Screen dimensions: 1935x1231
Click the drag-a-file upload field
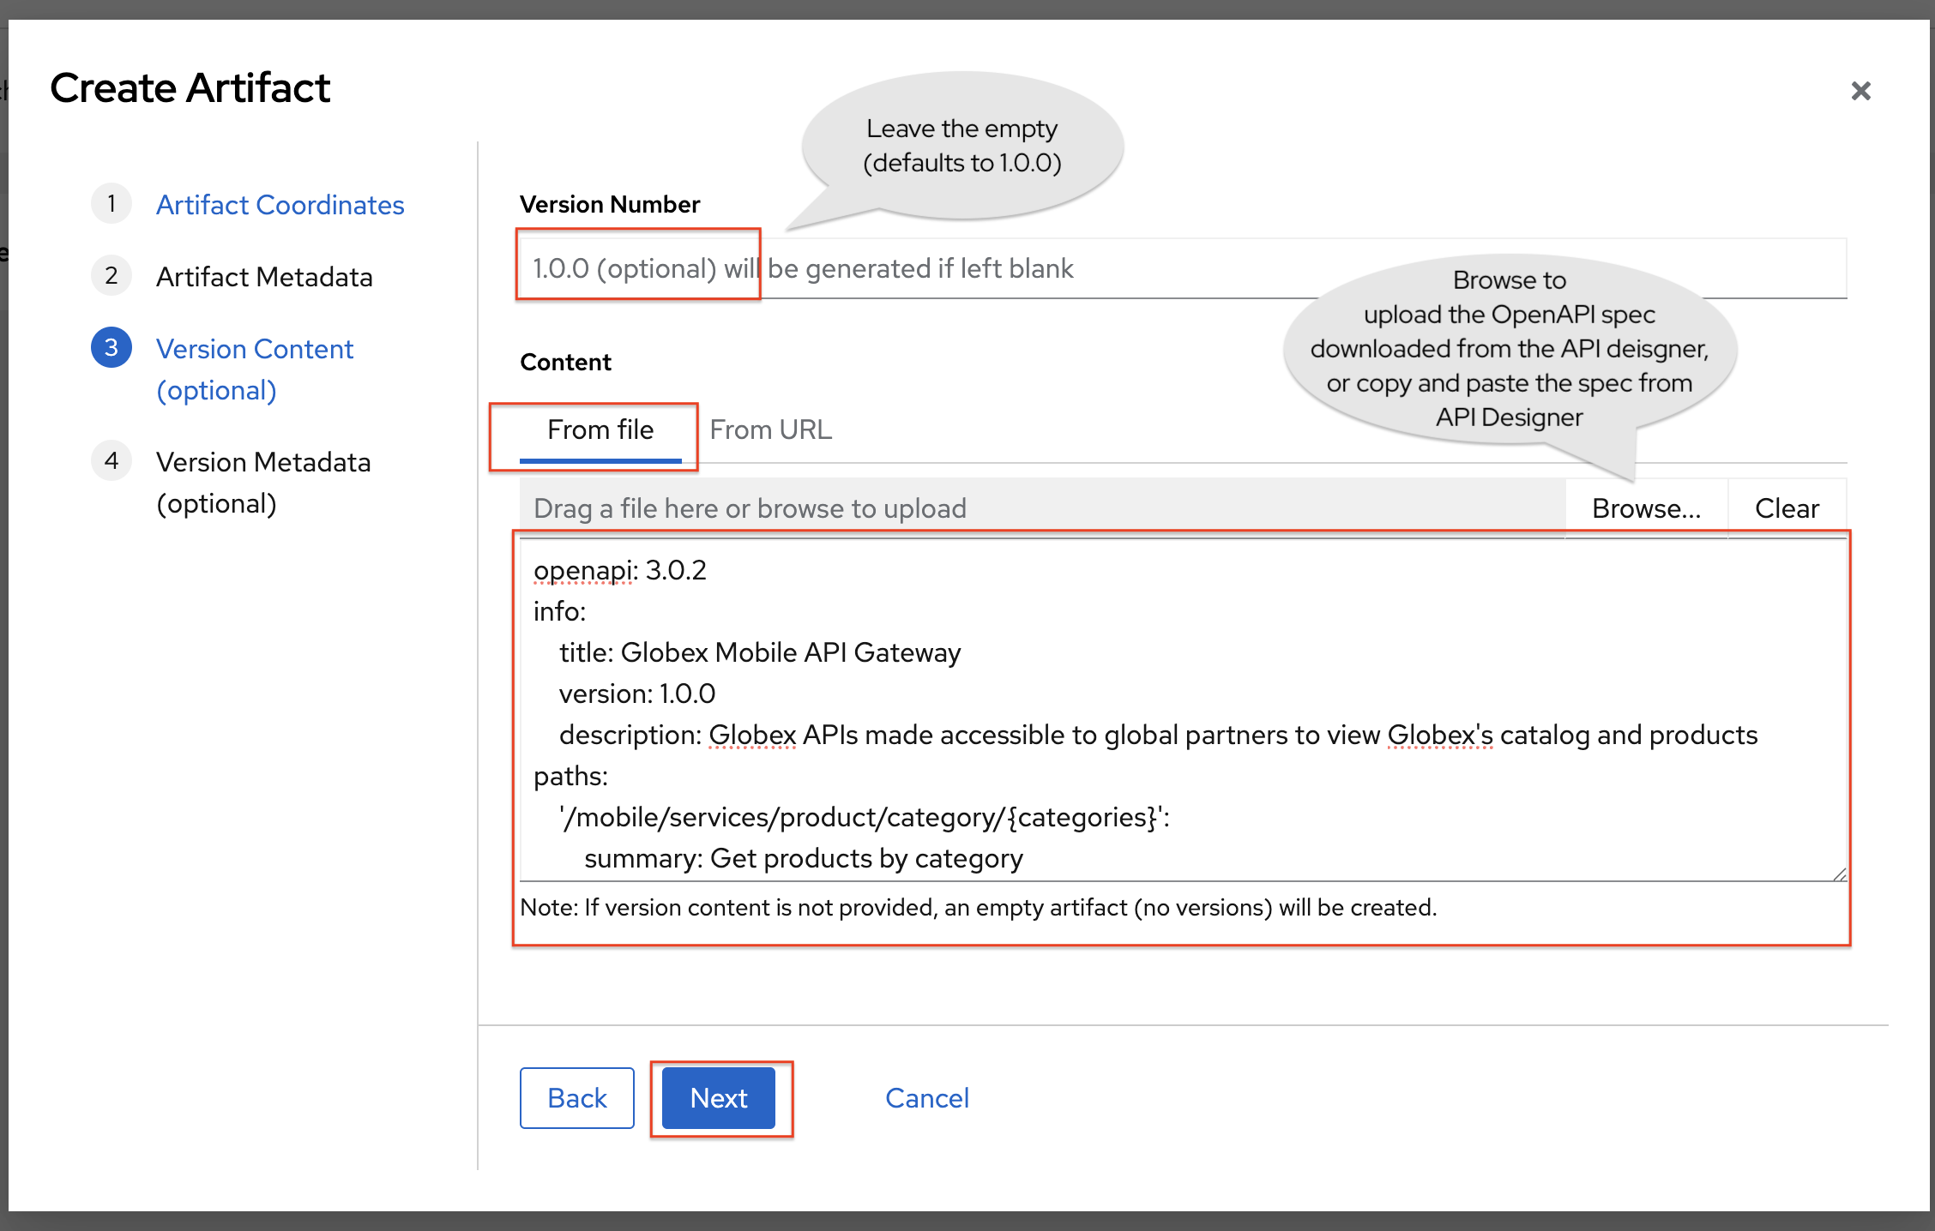tap(1042, 508)
